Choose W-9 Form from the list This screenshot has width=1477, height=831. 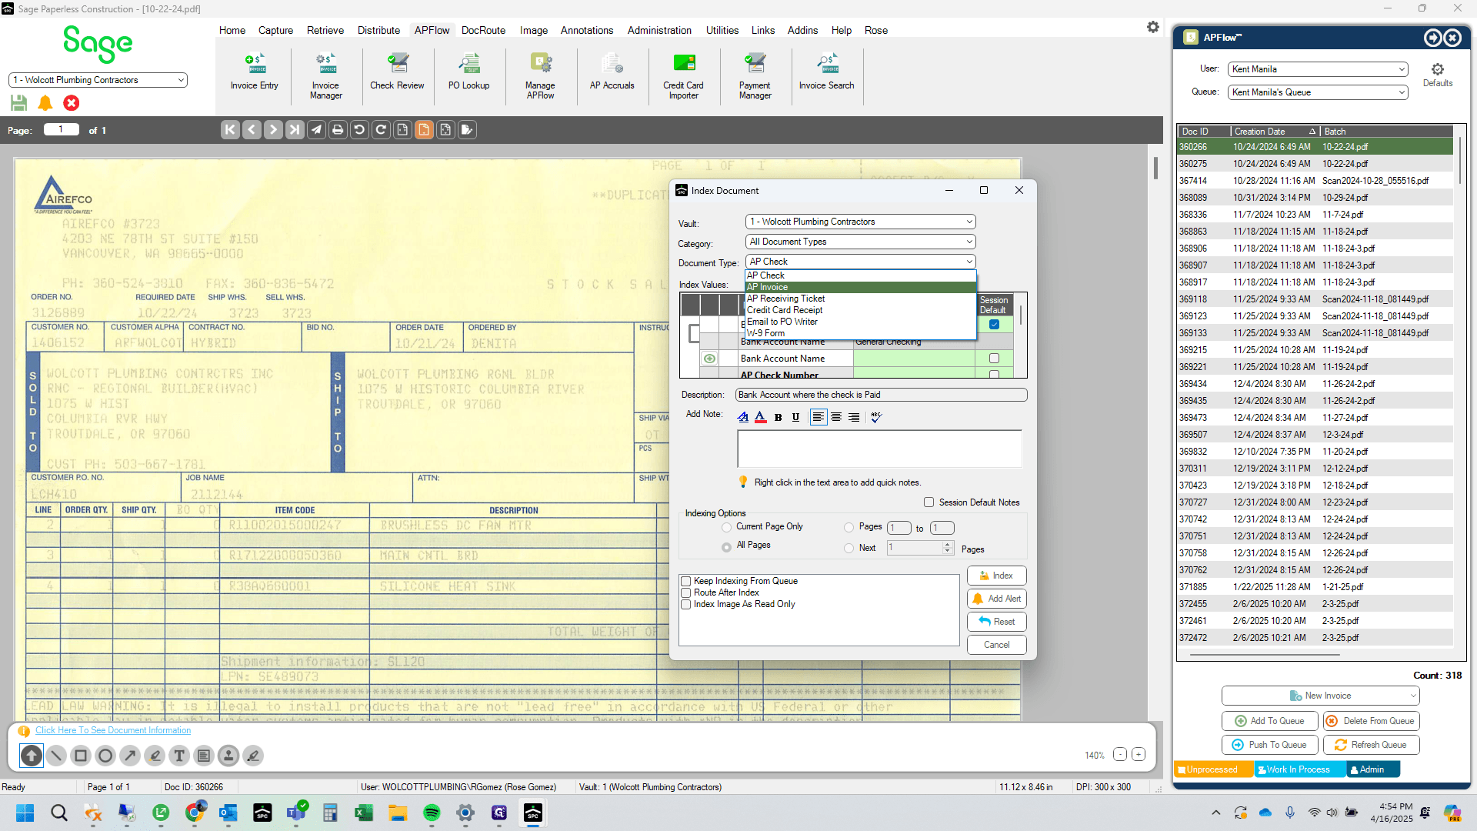pyautogui.click(x=860, y=333)
